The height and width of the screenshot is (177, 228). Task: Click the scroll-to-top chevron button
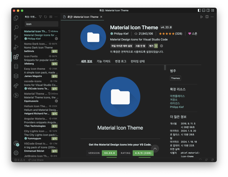pos(155,149)
